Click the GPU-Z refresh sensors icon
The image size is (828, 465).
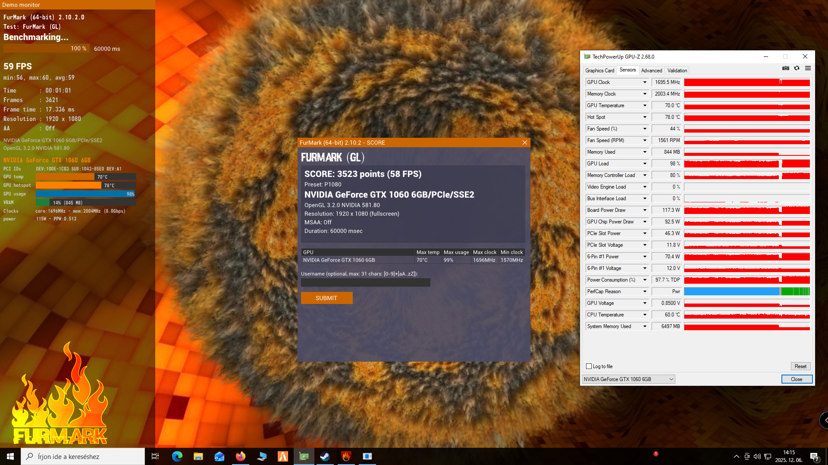[x=797, y=68]
